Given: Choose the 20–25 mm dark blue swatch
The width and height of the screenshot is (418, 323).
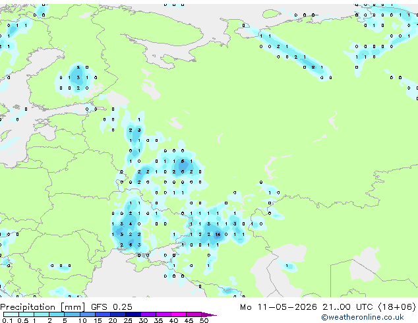Looking at the screenshot, I should [x=118, y=314].
